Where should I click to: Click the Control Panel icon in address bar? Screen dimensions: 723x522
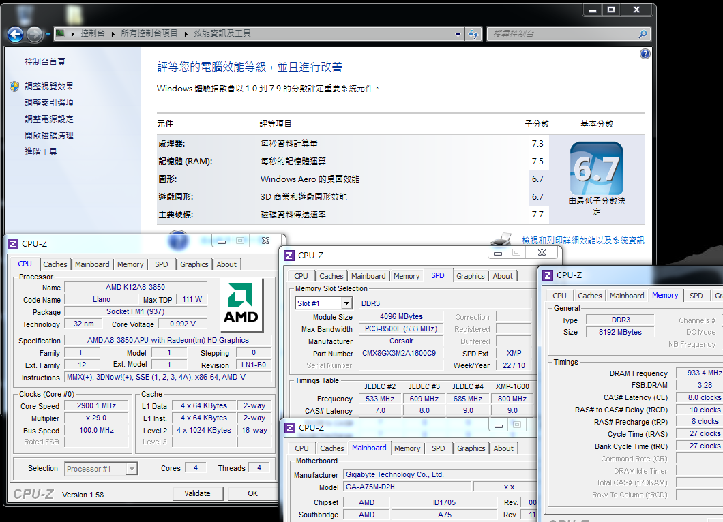60,33
